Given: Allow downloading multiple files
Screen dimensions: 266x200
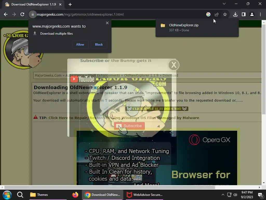Looking at the screenshot, I should coord(80,45).
